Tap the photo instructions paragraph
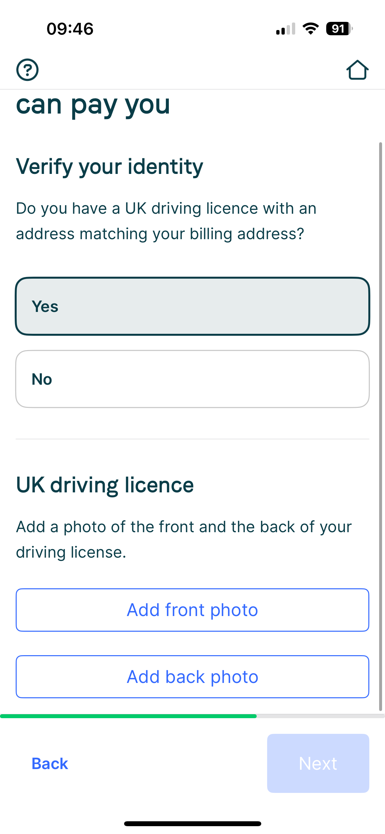This screenshot has height=834, width=385. [x=184, y=539]
